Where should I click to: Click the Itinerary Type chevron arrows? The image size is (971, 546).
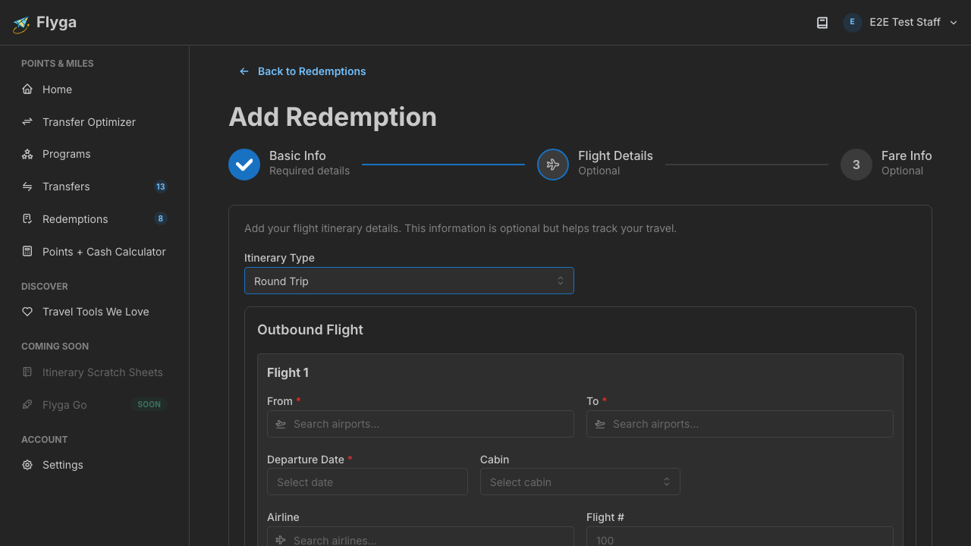coord(561,281)
